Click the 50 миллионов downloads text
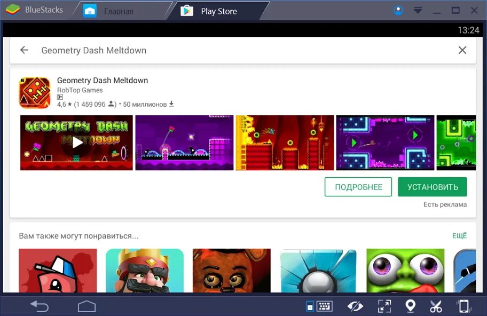 145,104
